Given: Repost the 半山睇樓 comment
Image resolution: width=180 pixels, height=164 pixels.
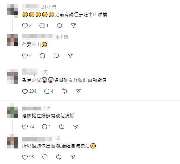Looking at the screenshot, I should coord(59,26).
